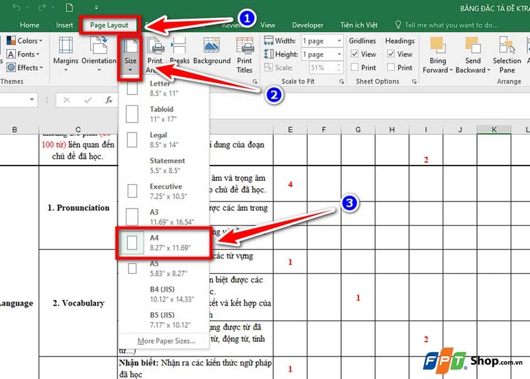Click the Undo arrow in quick access toolbar

pos(16,7)
